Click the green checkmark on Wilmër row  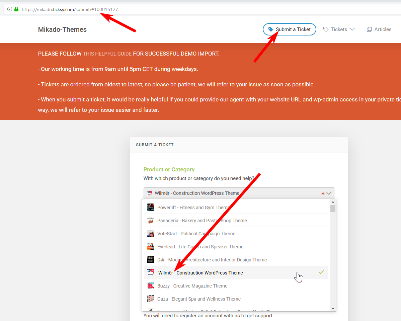(x=321, y=272)
